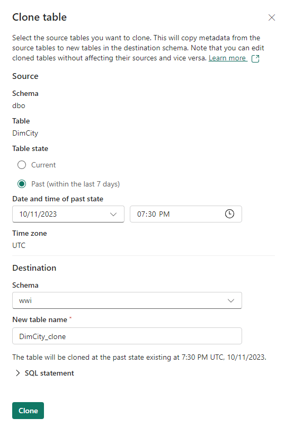Open the Learn more link
This screenshot has height=427, width=285.
pyautogui.click(x=227, y=58)
